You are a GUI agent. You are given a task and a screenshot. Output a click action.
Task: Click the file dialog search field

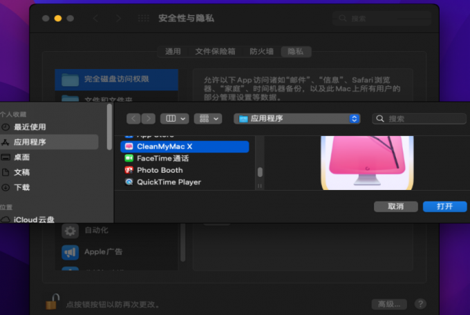tap(419, 119)
